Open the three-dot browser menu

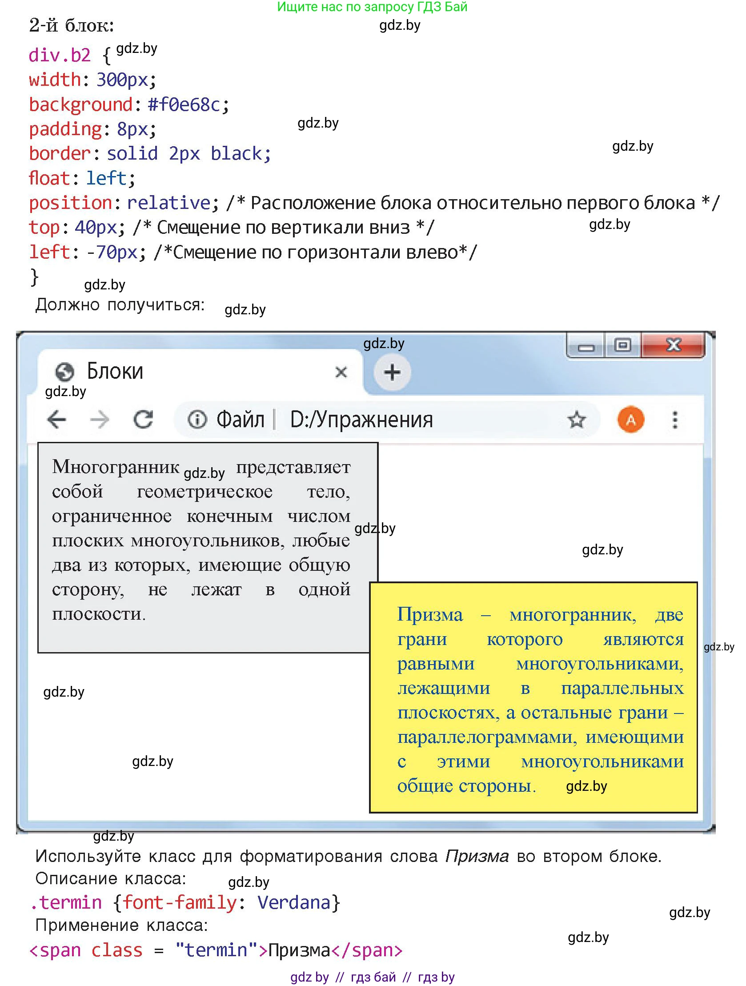tap(675, 419)
